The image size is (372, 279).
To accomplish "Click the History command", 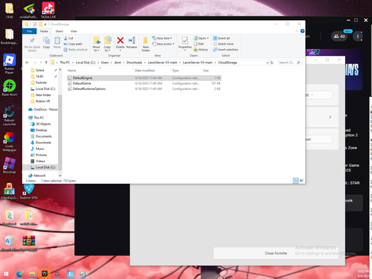I will (x=201, y=50).
